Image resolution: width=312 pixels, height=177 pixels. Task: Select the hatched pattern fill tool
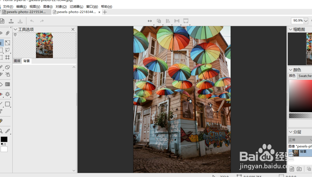(x=7, y=84)
